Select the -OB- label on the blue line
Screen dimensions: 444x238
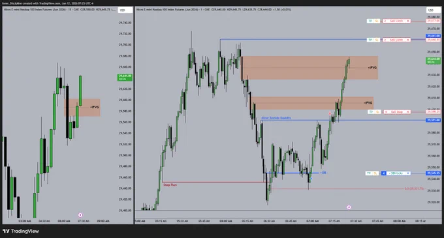(x=323, y=173)
